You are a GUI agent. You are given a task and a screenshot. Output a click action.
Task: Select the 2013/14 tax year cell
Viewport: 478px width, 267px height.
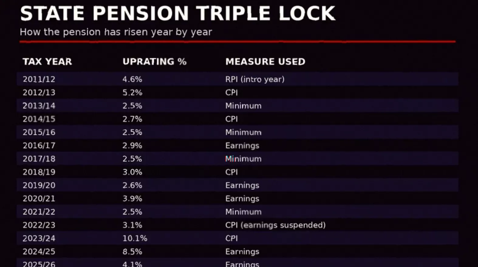click(39, 106)
